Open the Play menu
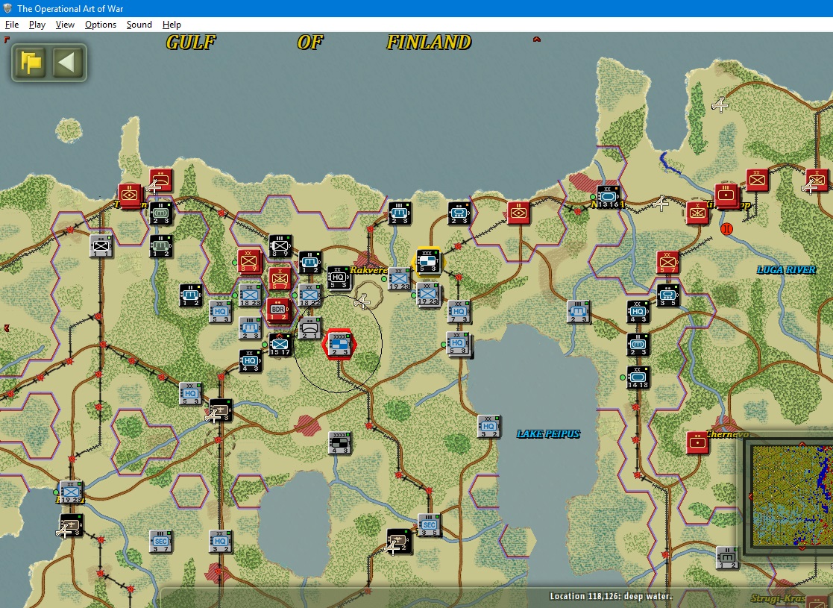This screenshot has width=833, height=608. [37, 25]
